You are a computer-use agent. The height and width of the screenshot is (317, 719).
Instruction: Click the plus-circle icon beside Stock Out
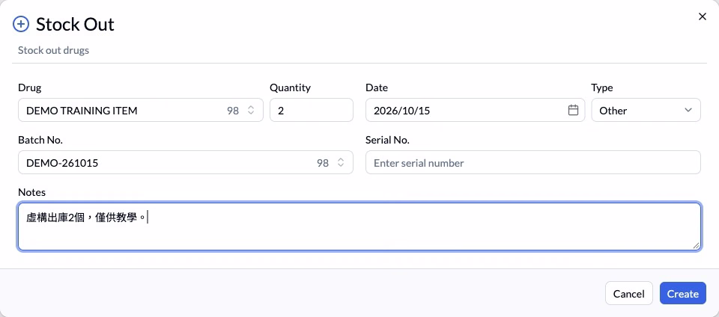pyautogui.click(x=21, y=24)
